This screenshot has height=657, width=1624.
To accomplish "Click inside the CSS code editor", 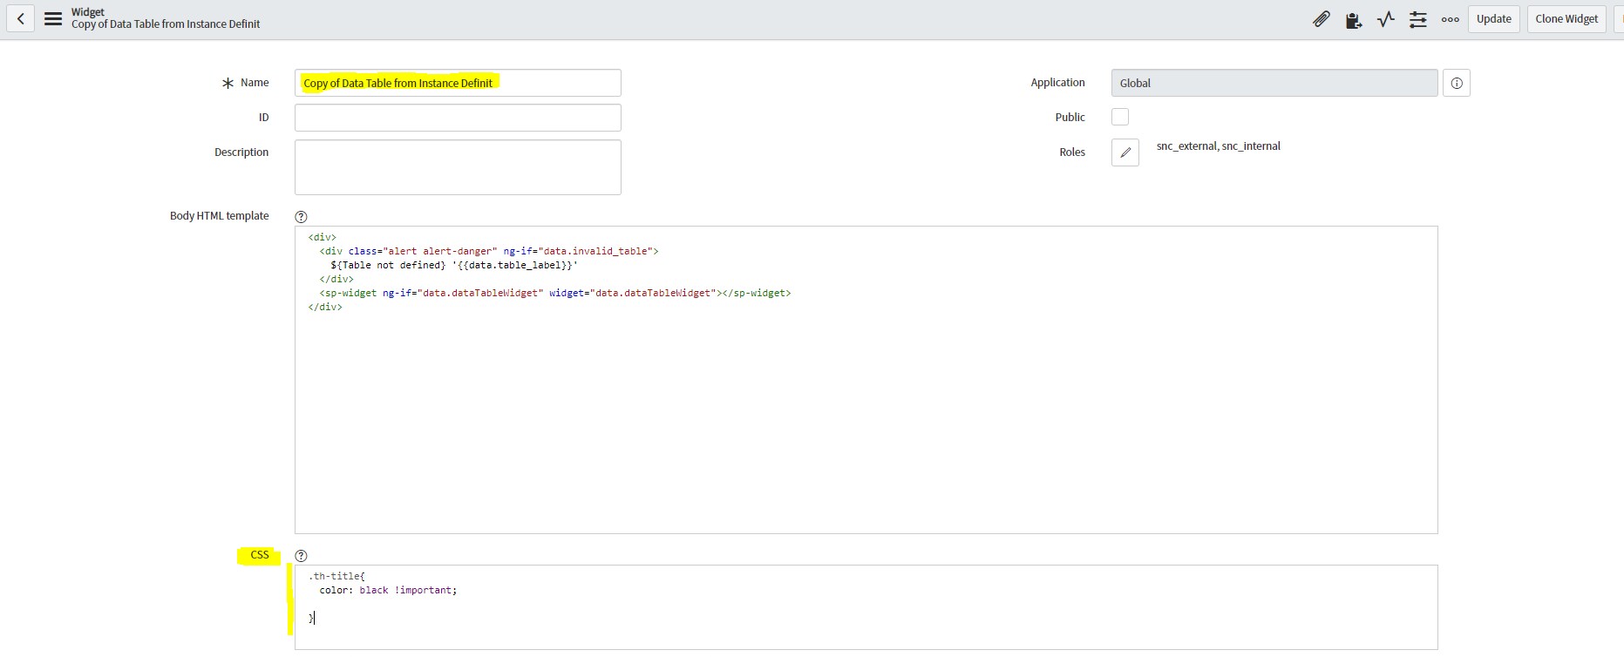I will pyautogui.click(x=866, y=607).
